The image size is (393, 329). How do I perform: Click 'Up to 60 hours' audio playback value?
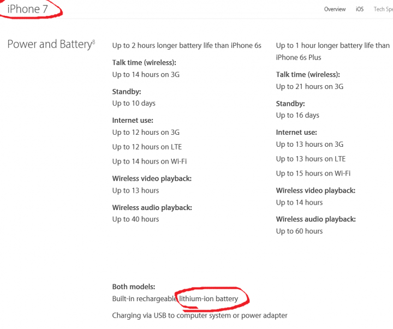pos(299,231)
